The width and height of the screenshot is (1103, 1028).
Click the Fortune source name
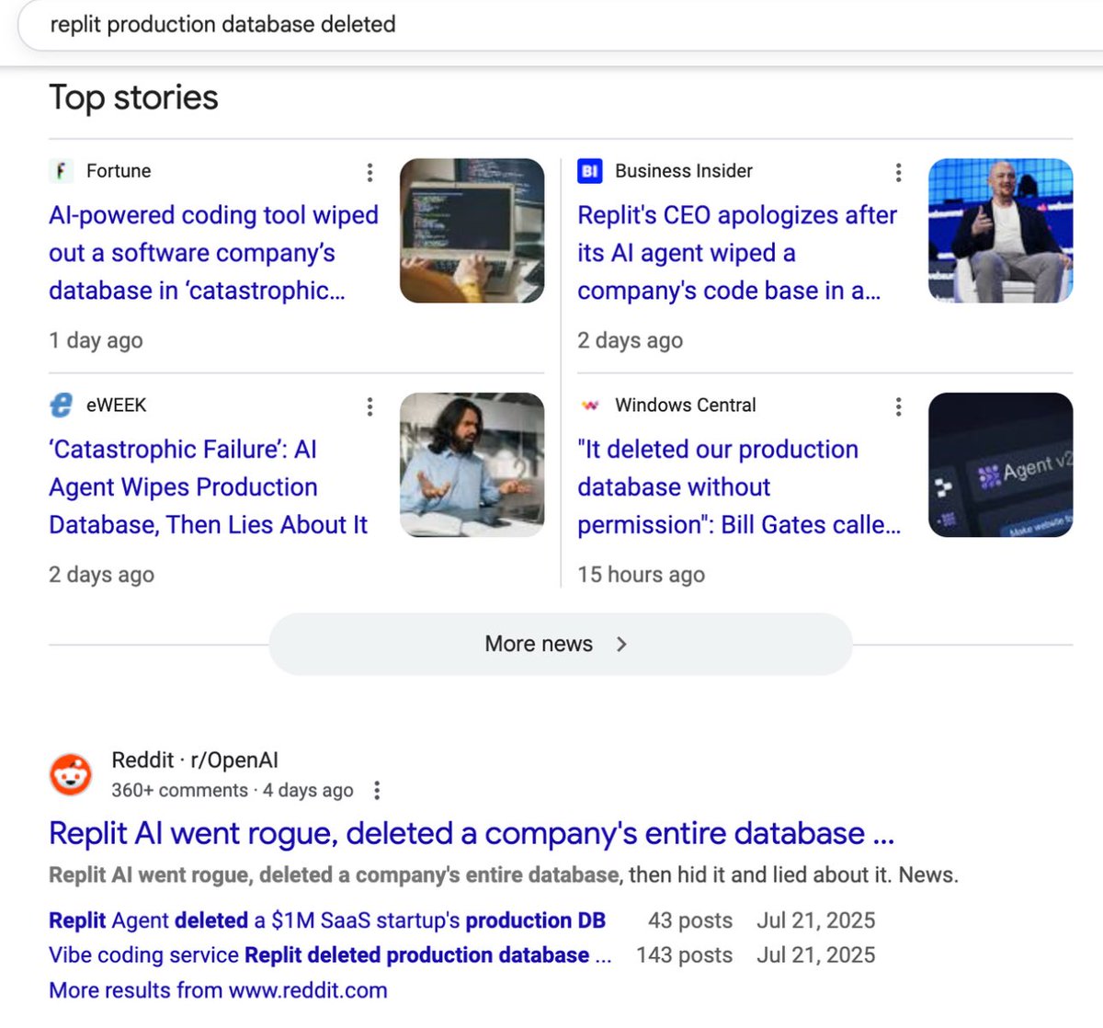tap(119, 171)
